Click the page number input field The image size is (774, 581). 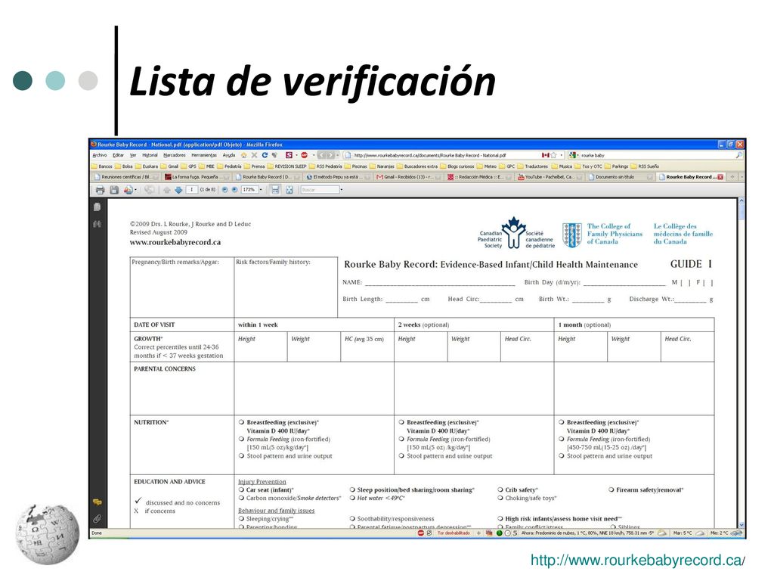192,190
